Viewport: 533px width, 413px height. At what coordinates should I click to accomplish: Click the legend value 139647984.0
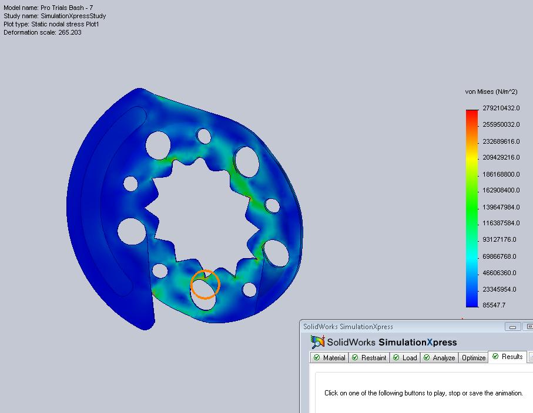coord(501,207)
